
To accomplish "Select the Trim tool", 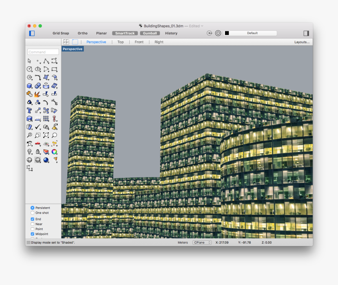I will (46, 94).
